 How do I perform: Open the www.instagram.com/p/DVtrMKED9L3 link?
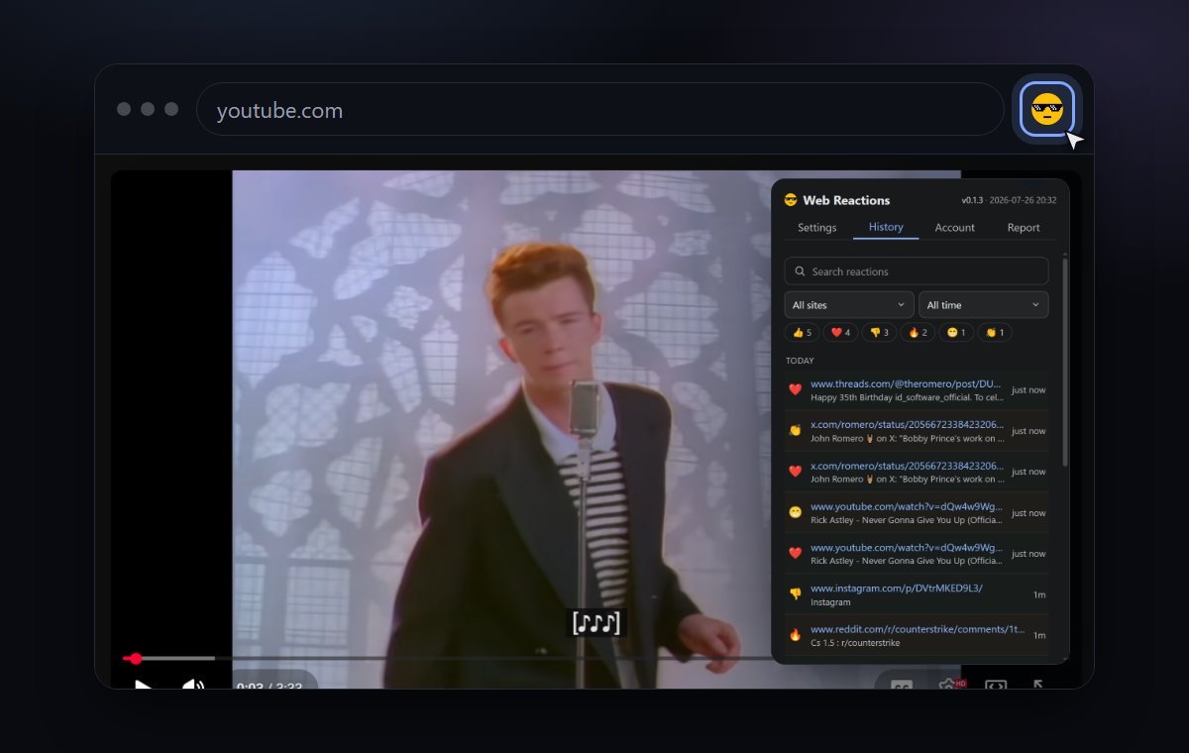897,589
